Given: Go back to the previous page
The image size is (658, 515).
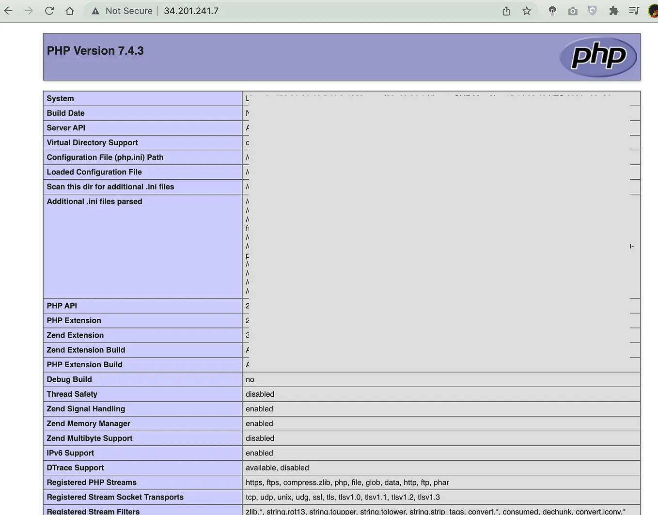Looking at the screenshot, I should coord(8,11).
